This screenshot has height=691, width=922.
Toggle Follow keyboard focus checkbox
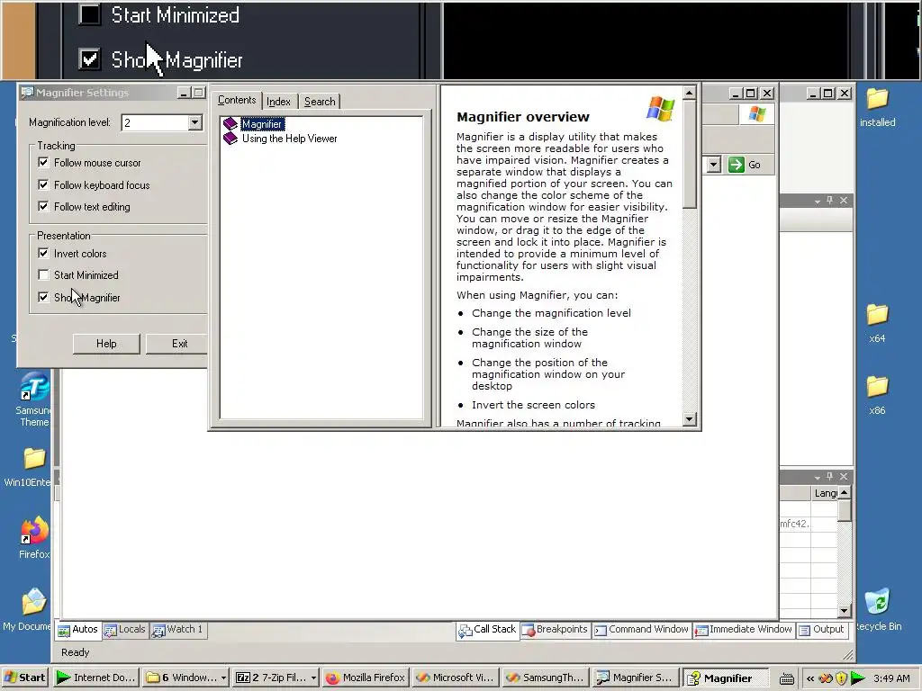43,184
